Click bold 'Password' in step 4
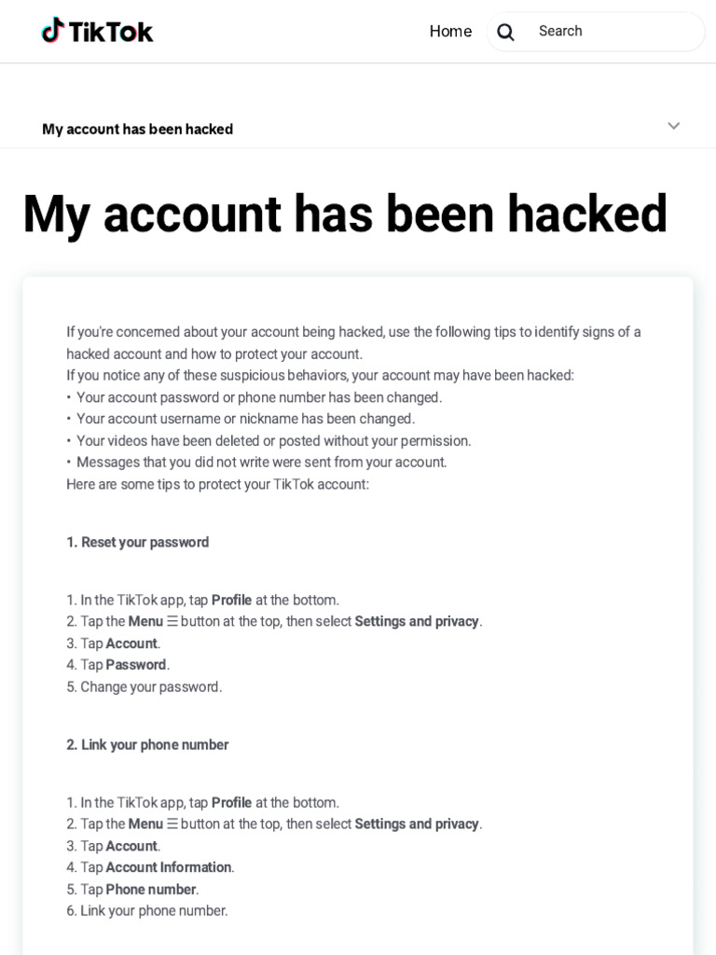This screenshot has height=955, width=716. pyautogui.click(x=135, y=665)
